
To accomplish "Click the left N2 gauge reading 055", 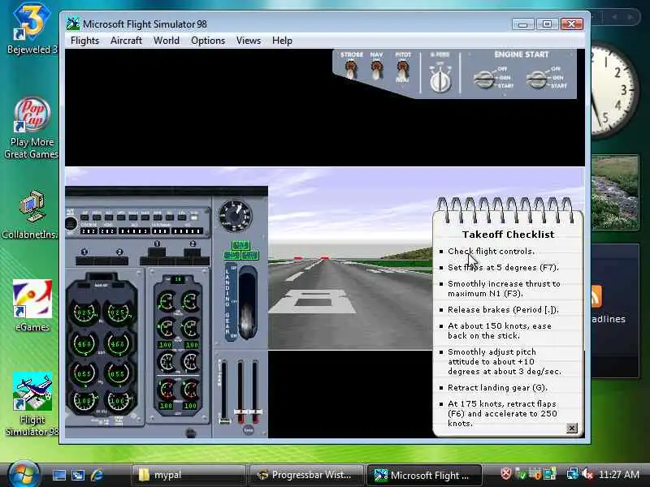I will pyautogui.click(x=84, y=373).
